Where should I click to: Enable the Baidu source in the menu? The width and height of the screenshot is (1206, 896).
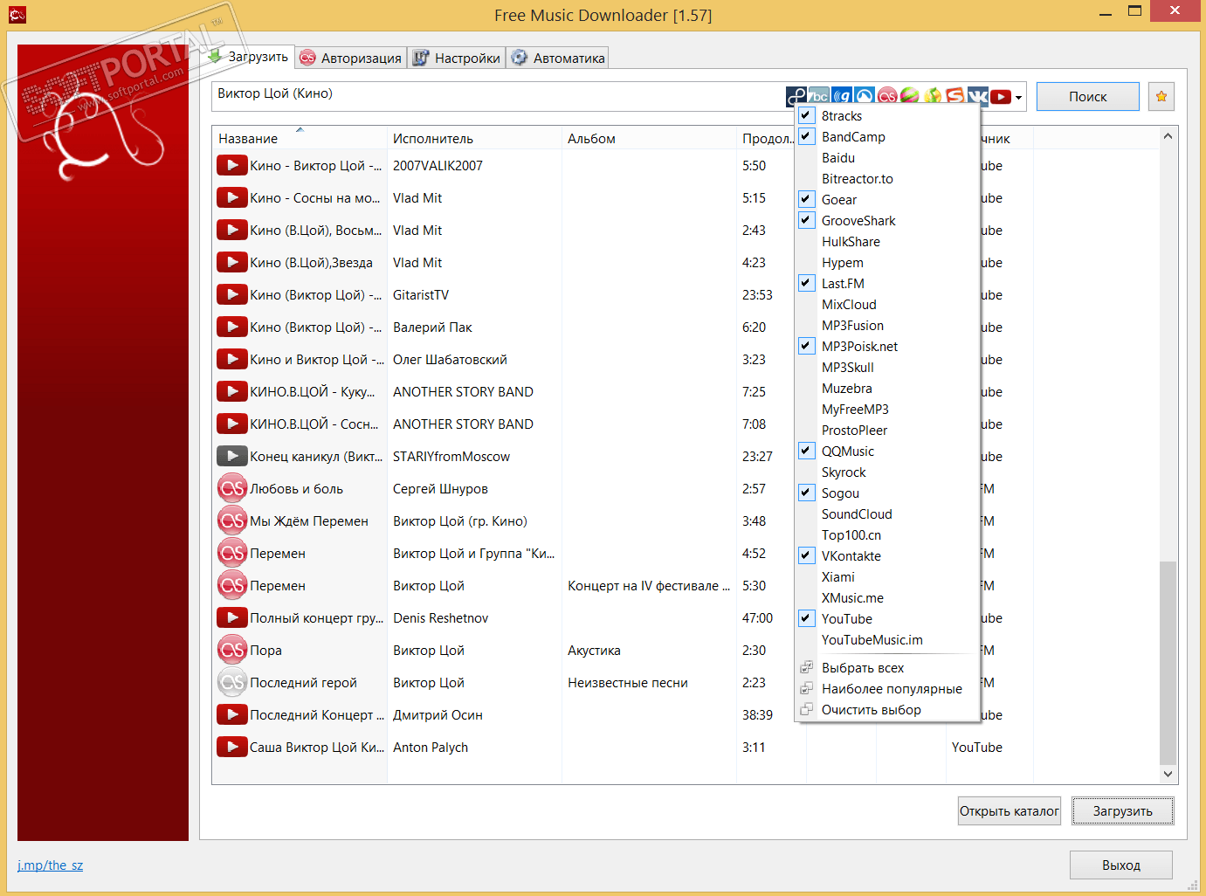[x=887, y=157]
